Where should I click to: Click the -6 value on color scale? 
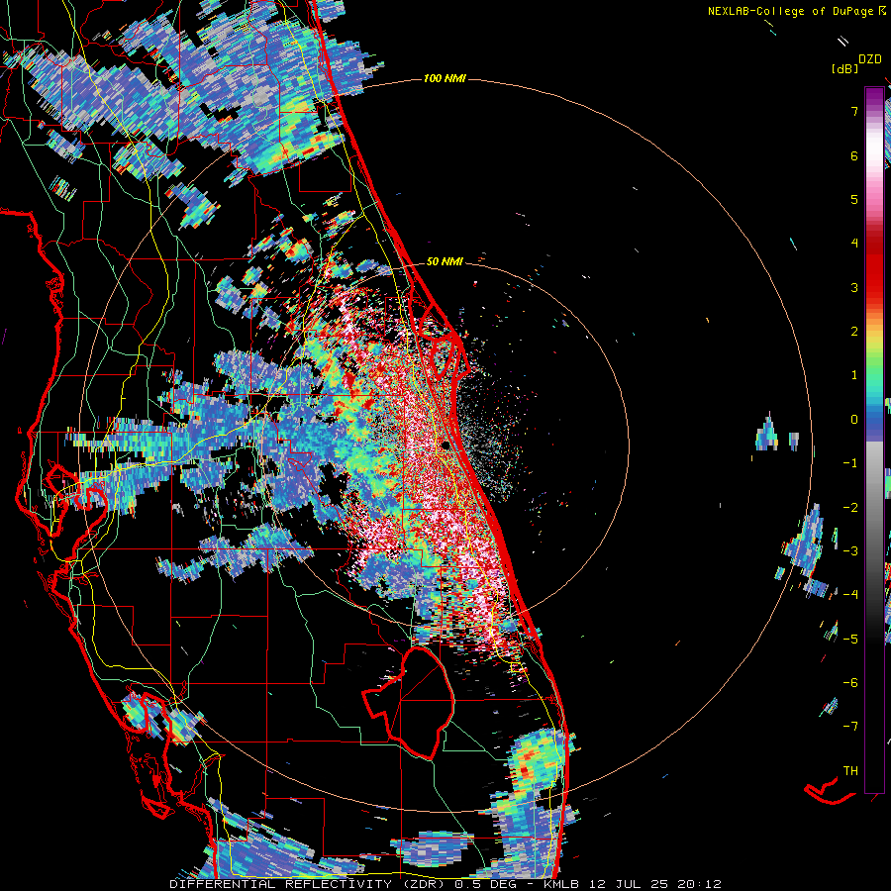point(850,683)
